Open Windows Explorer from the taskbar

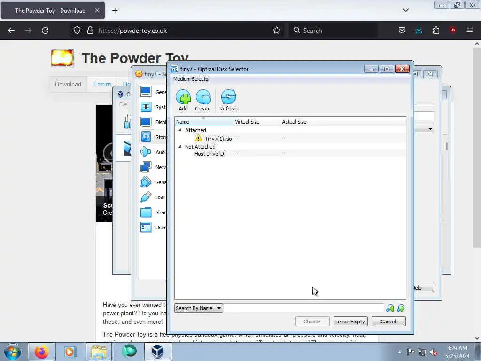point(99,352)
